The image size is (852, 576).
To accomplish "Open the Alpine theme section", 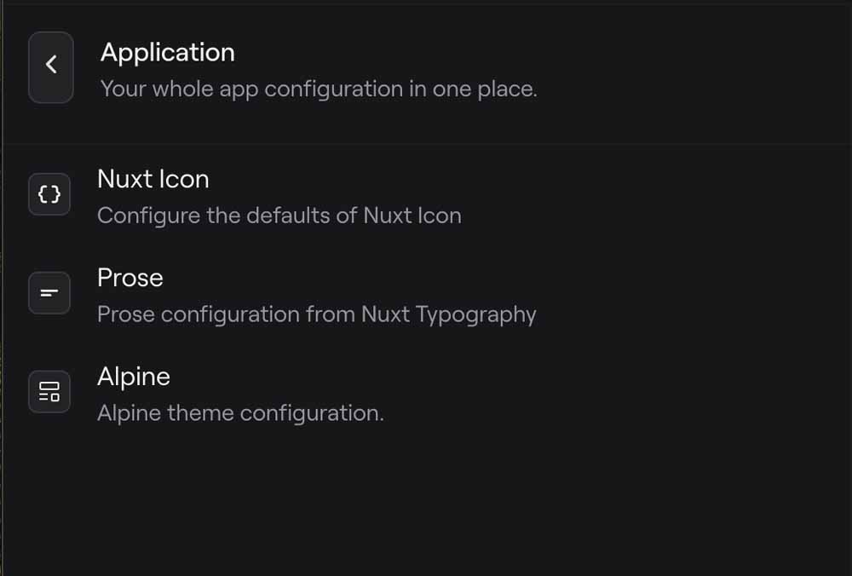I will (x=240, y=394).
